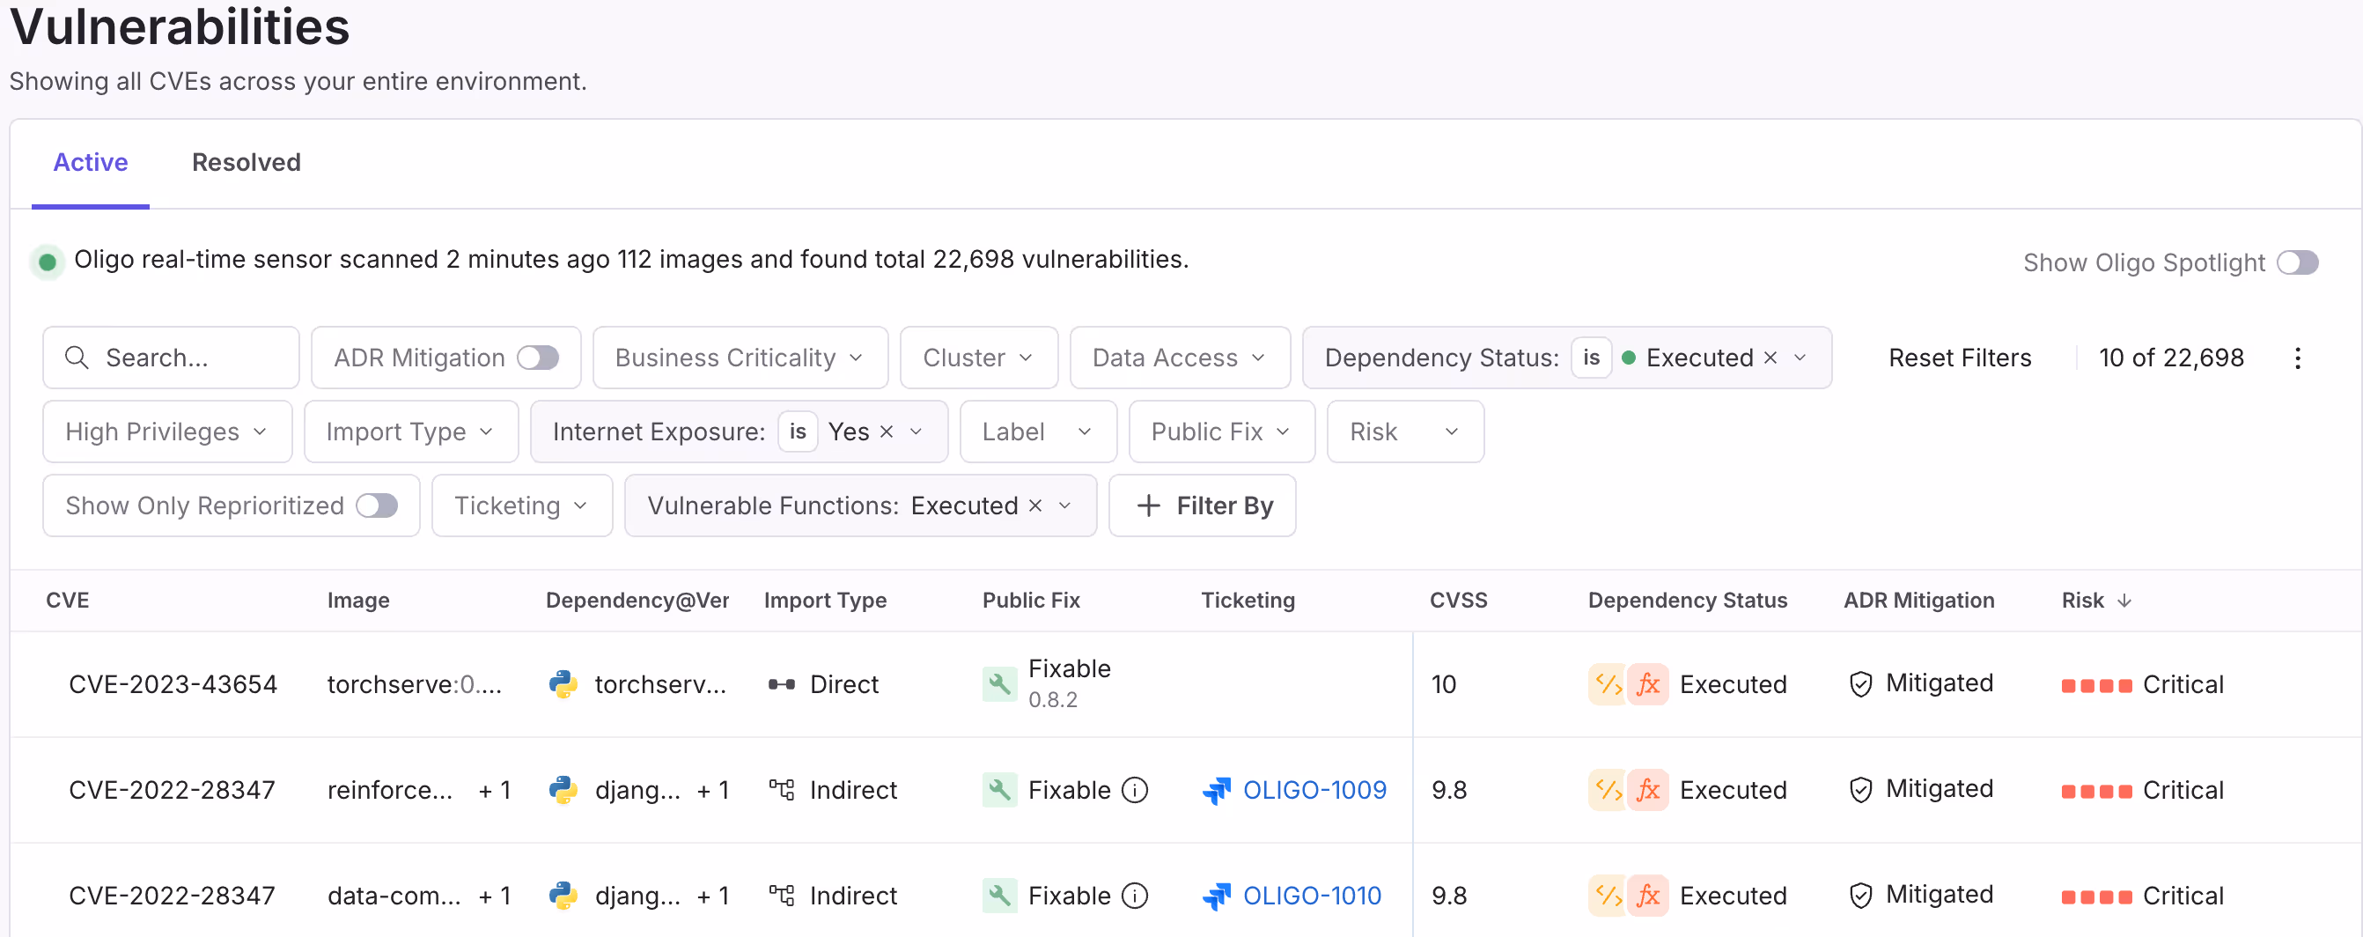This screenshot has height=937, width=2363.
Task: Click the shield Mitigated icon for CVE-2023-43654
Action: point(1859,683)
